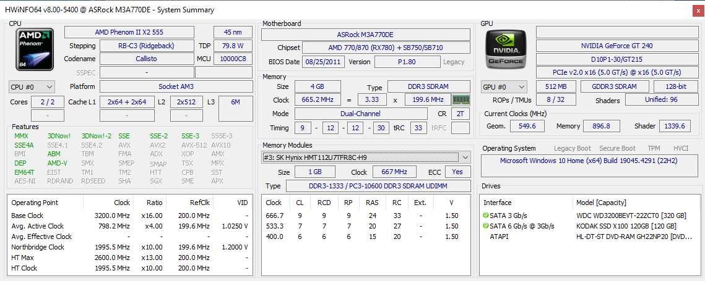Click the 2x512 L2 cache field
Screen dimensions: 705x281
pyautogui.click(x=186, y=102)
